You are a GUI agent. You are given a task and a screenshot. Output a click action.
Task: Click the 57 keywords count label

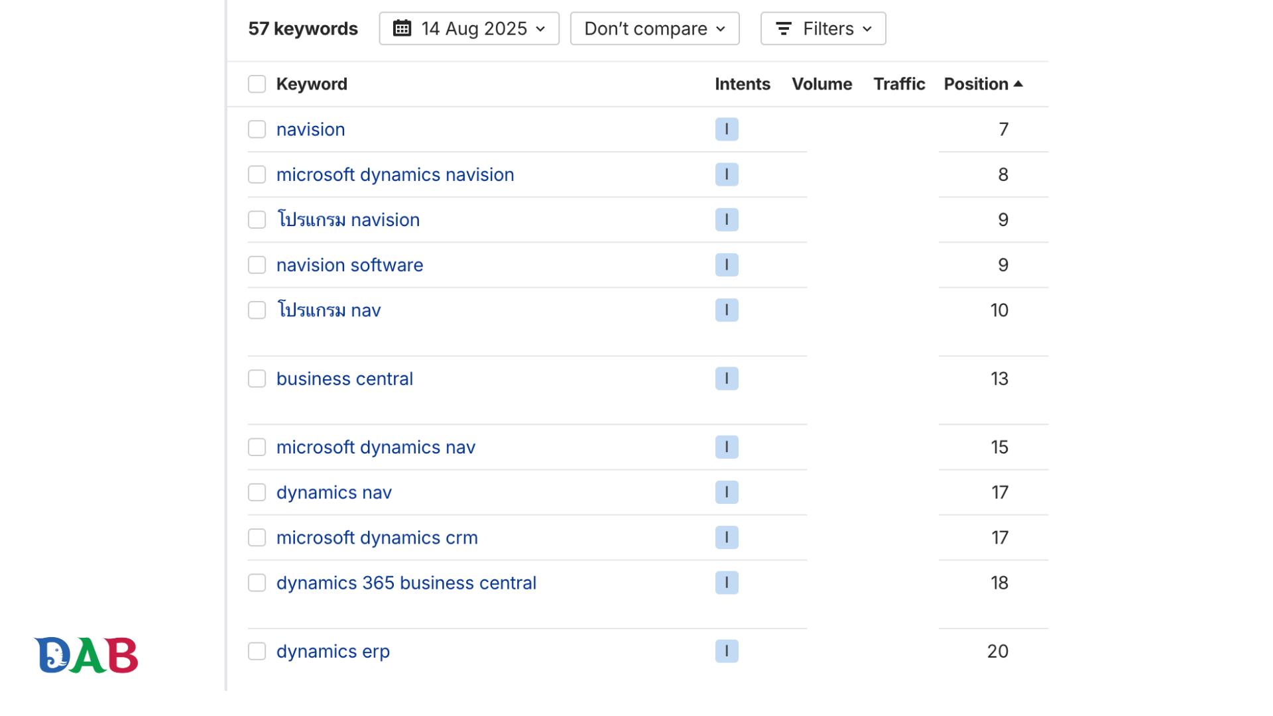click(x=303, y=29)
